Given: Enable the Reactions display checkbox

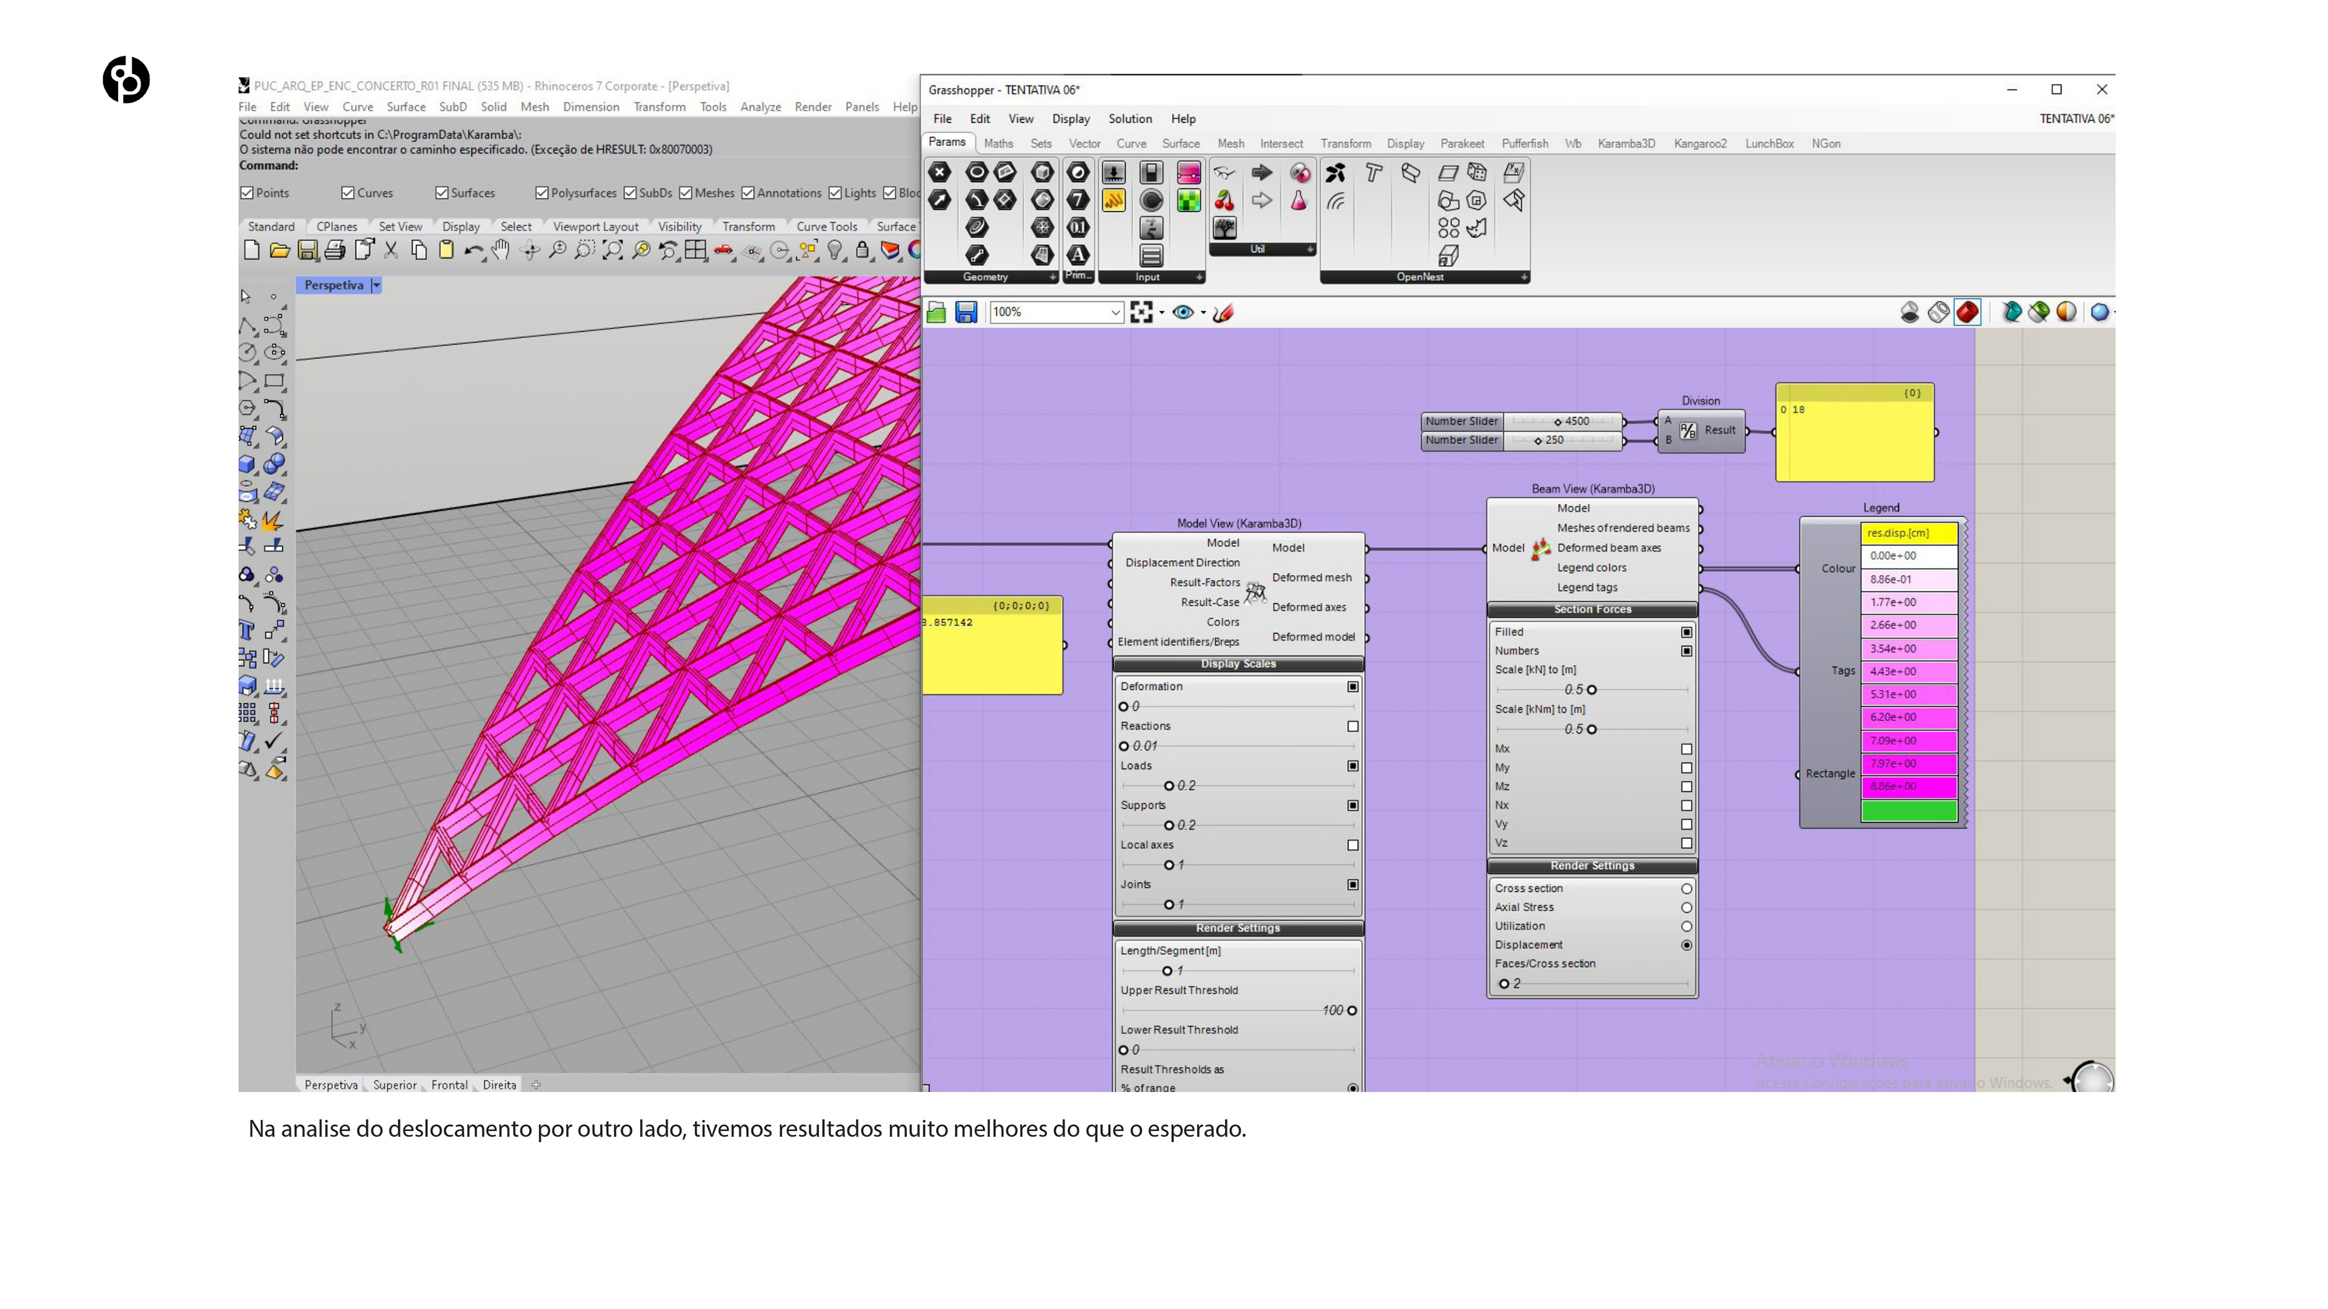Looking at the screenshot, I should [1353, 727].
